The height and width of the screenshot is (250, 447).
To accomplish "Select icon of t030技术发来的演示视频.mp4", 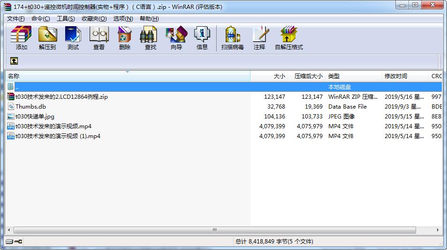I will tap(10, 126).
